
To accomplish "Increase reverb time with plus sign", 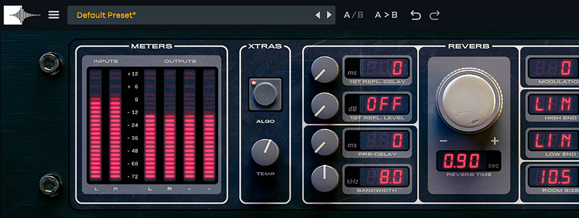I will [495, 141].
